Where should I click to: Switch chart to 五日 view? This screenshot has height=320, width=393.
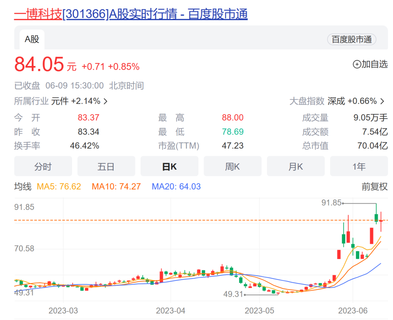pos(106,166)
